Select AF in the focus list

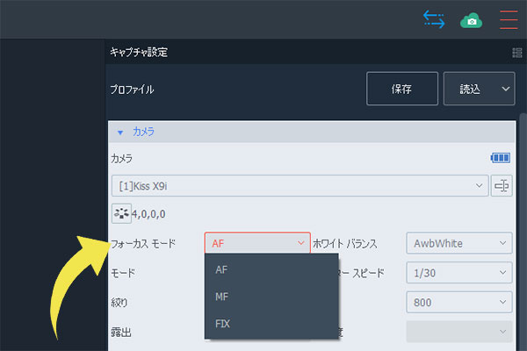click(221, 270)
